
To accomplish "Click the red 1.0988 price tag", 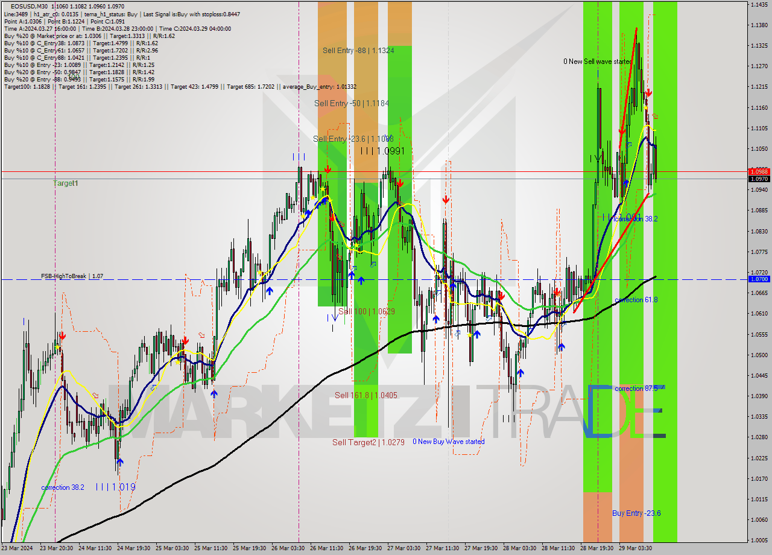I will [759, 172].
